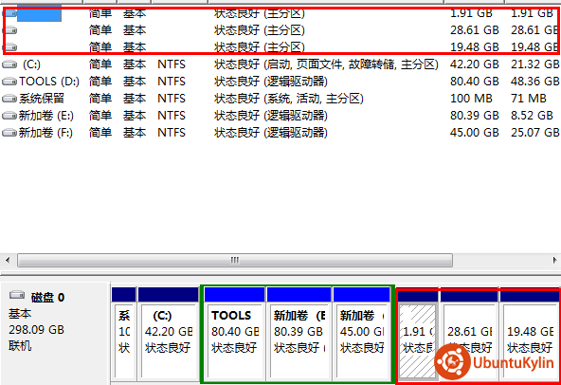Click 简单 layout cell in the (C:) row
The width and height of the screenshot is (561, 385).
[x=100, y=64]
